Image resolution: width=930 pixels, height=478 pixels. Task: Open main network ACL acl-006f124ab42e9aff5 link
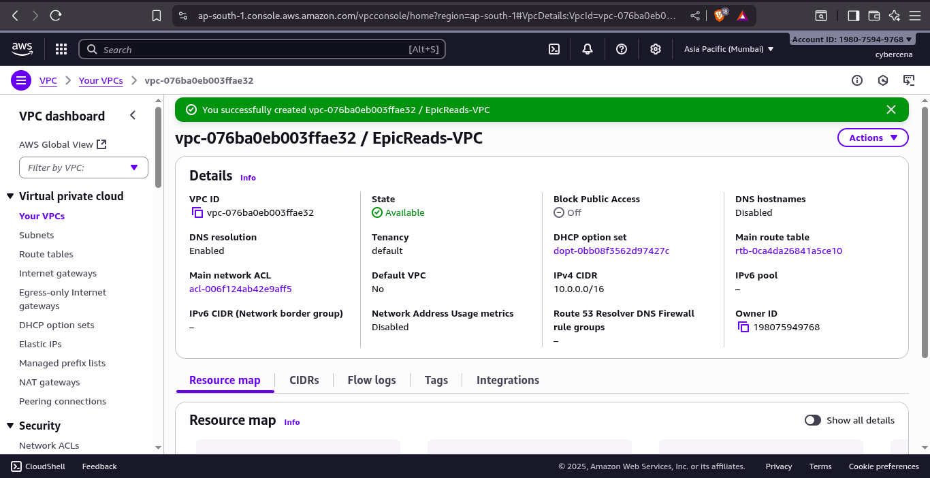[x=240, y=289]
